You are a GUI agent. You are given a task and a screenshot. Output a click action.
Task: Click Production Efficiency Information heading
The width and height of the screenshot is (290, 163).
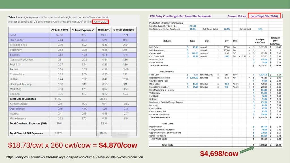(x=166, y=23)
